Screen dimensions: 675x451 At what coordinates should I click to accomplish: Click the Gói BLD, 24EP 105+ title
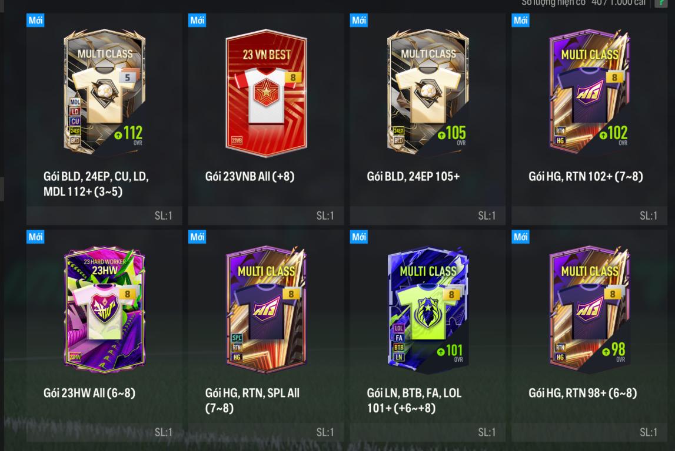(413, 177)
